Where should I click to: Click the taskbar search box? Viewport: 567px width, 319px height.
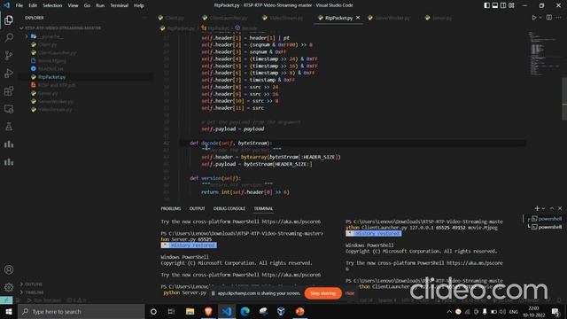tap(82, 311)
